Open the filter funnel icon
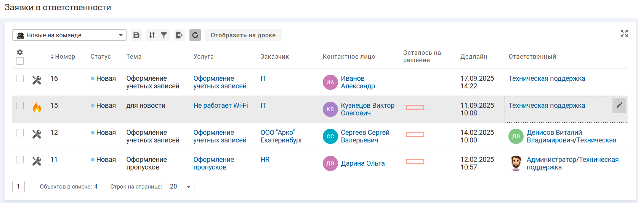Image resolution: width=638 pixels, height=203 pixels. [164, 35]
